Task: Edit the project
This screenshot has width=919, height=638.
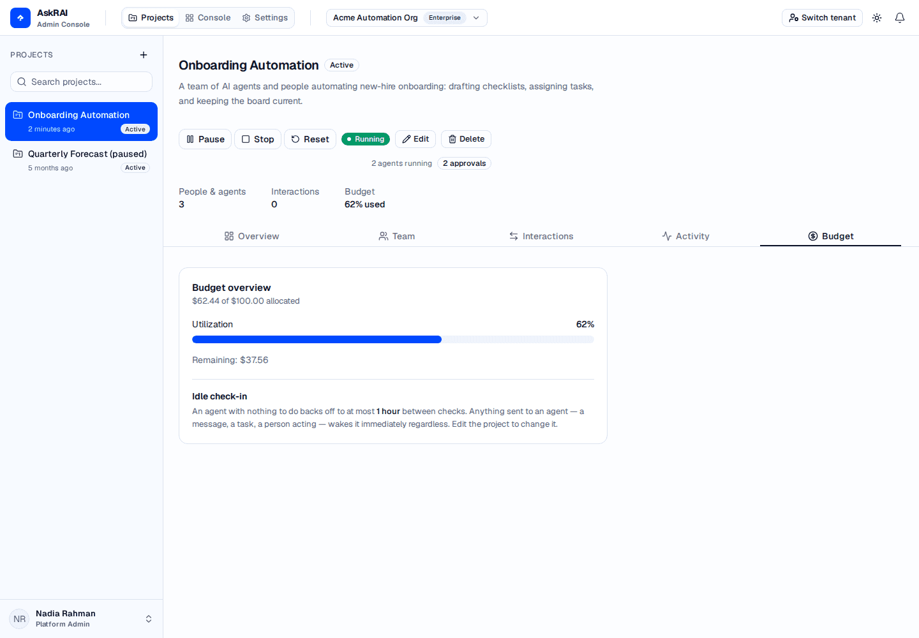Action: click(x=415, y=139)
